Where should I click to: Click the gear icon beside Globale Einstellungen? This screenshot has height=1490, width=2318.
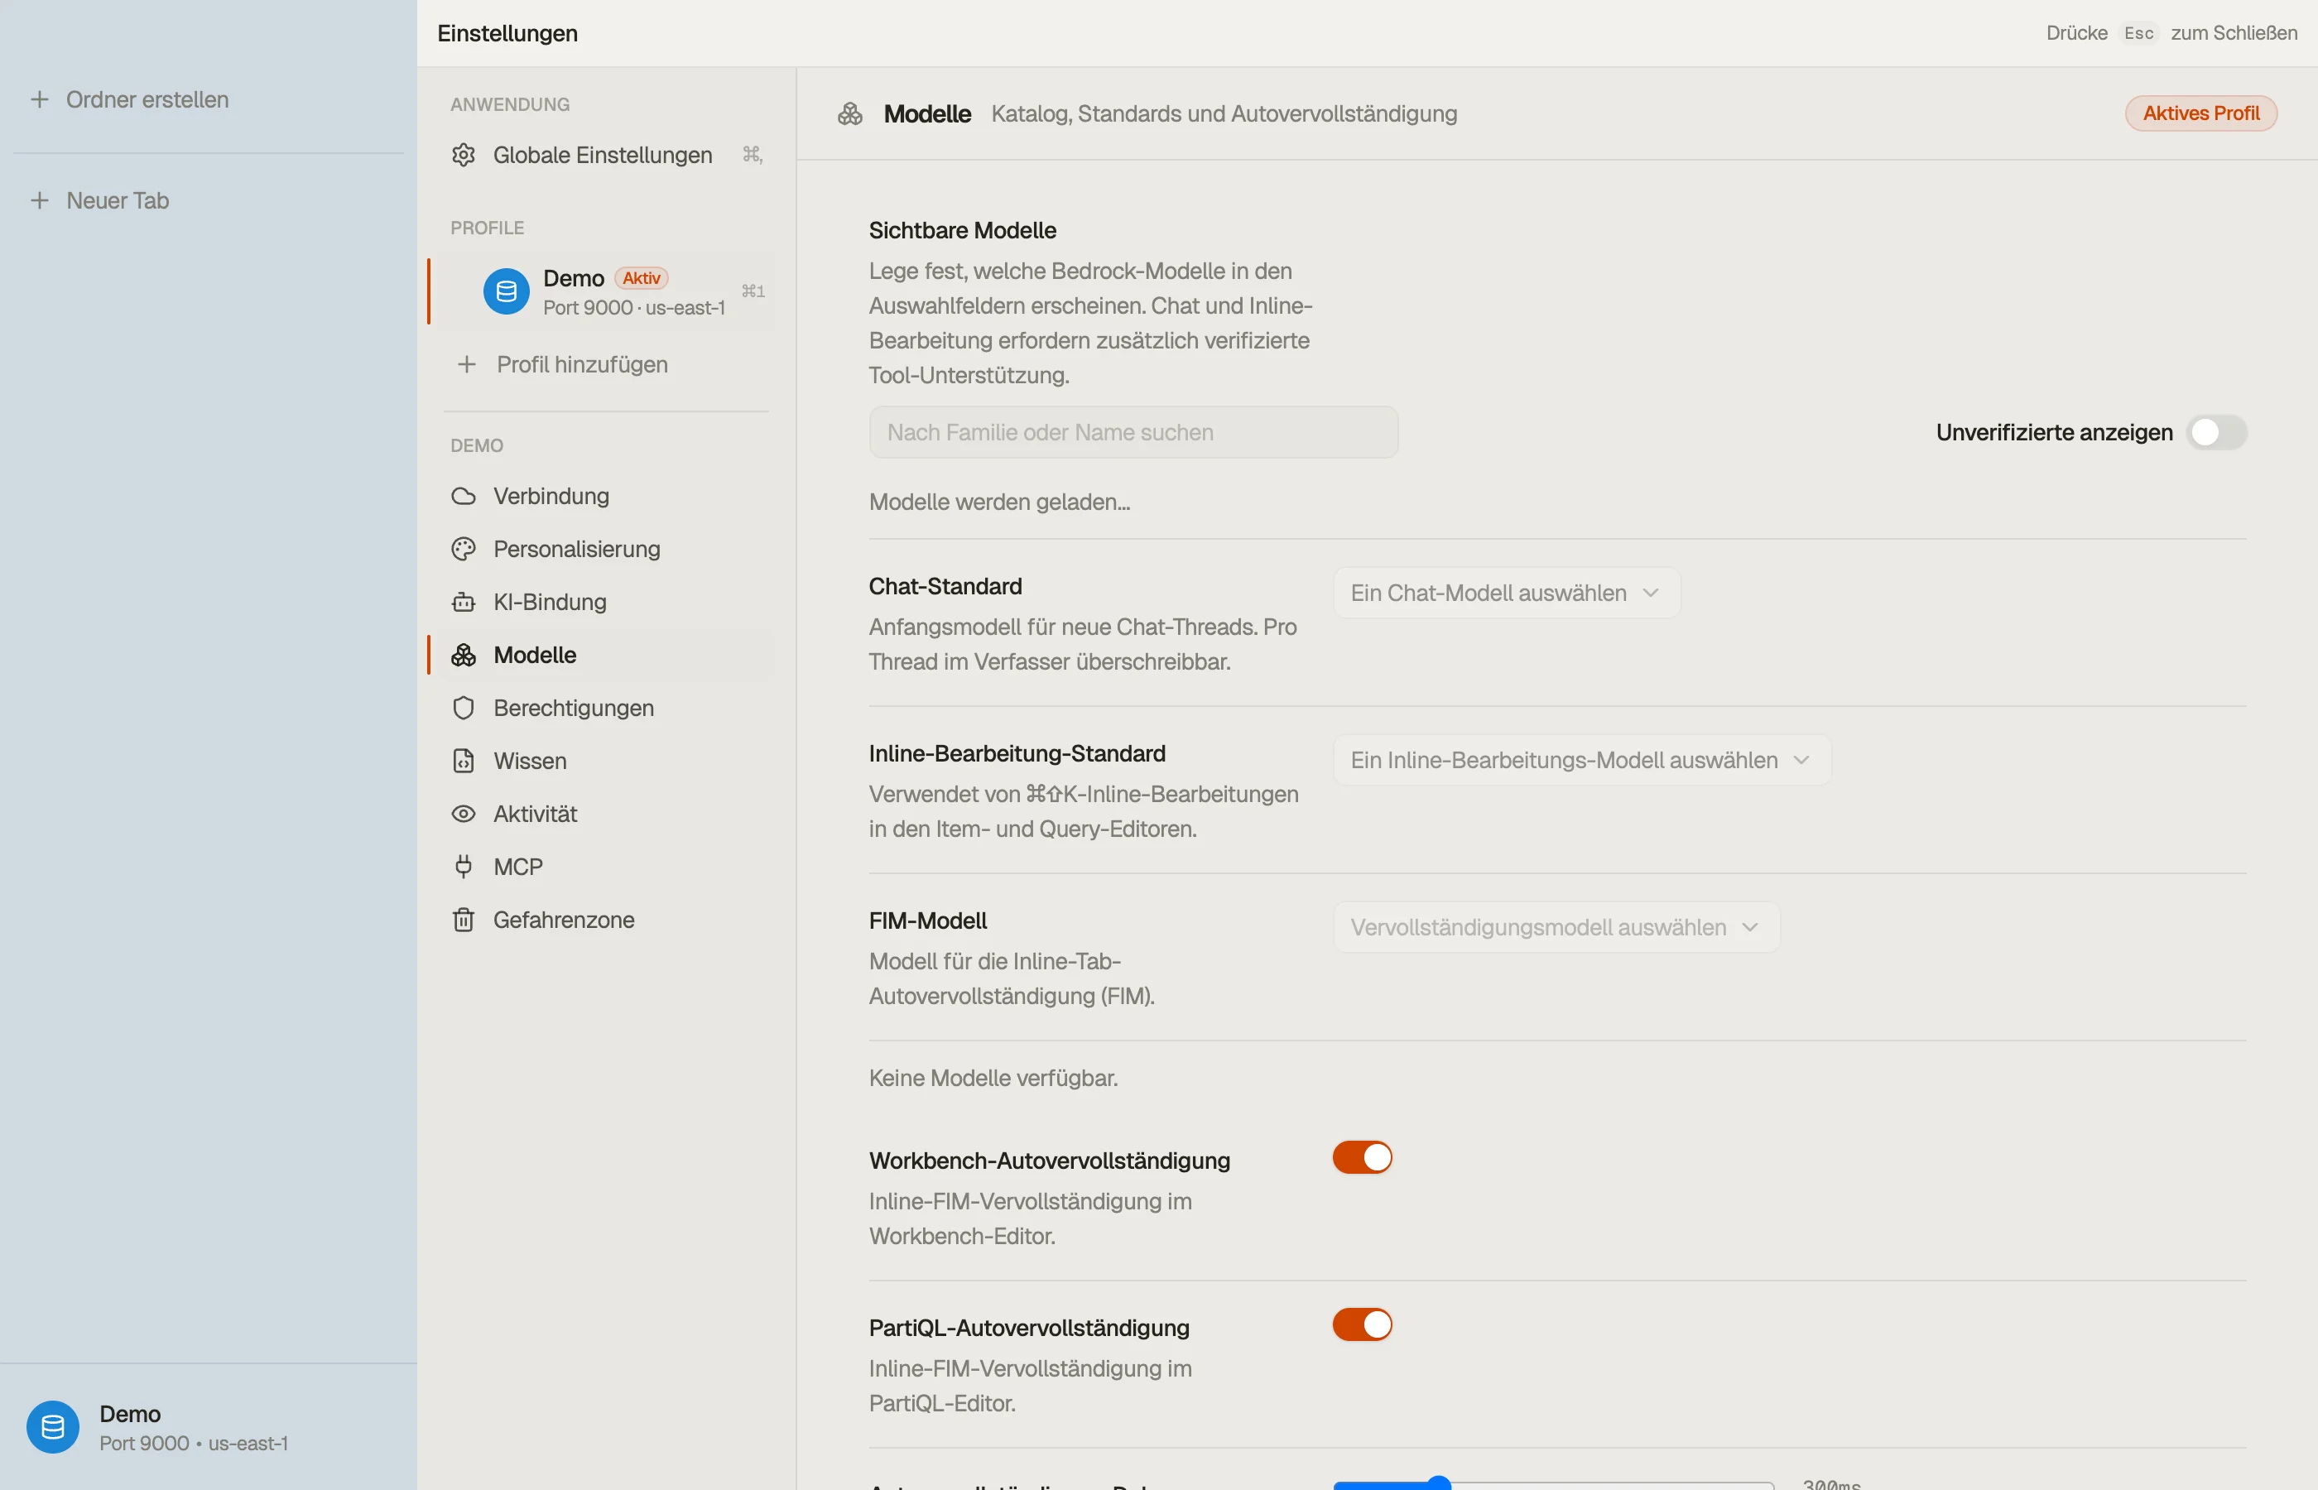(464, 155)
